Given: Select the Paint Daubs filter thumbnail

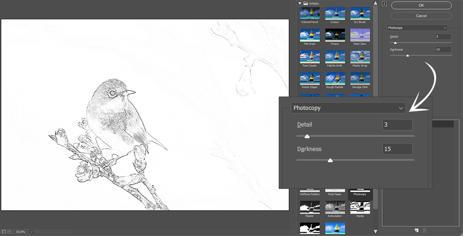Looking at the screenshot, I should [310, 57].
